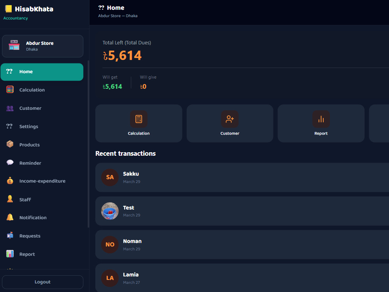389x292 pixels.
Task: Open the Test March 29 transaction
Action: pos(242,211)
